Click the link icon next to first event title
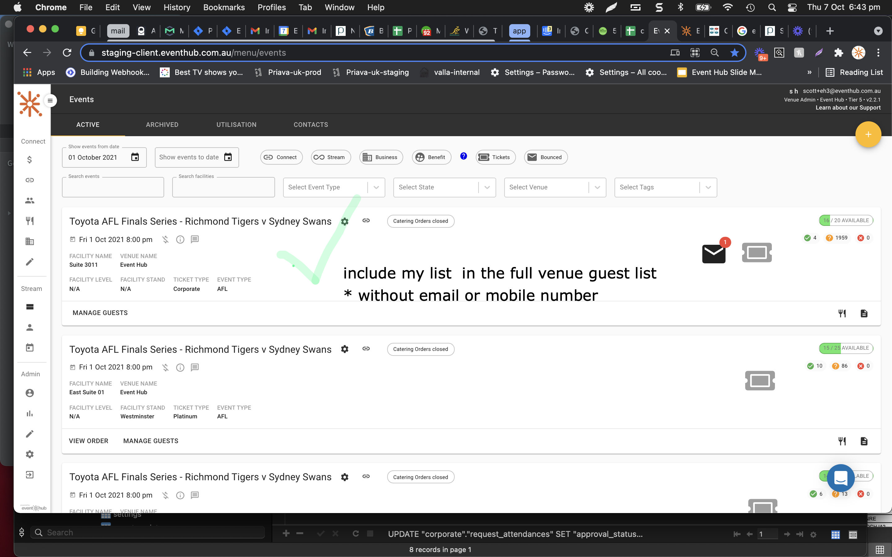The width and height of the screenshot is (892, 557). (366, 220)
